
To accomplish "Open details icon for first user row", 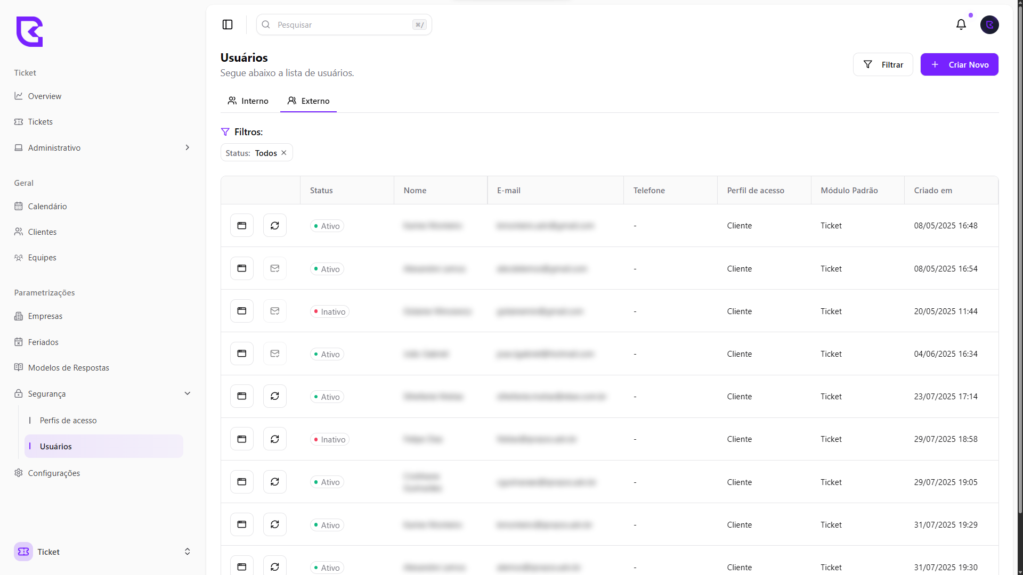I will (241, 226).
